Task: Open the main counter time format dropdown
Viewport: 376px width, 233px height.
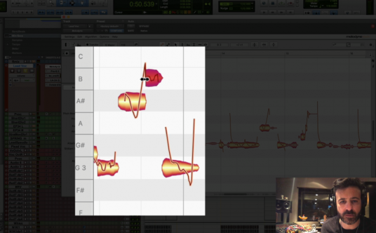Action: [156, 4]
